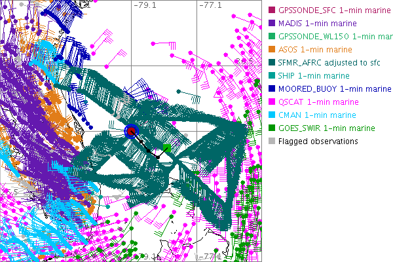Click the dark teal SFMR_AFRC legend square
This screenshot has height=262, width=393.
(272, 62)
